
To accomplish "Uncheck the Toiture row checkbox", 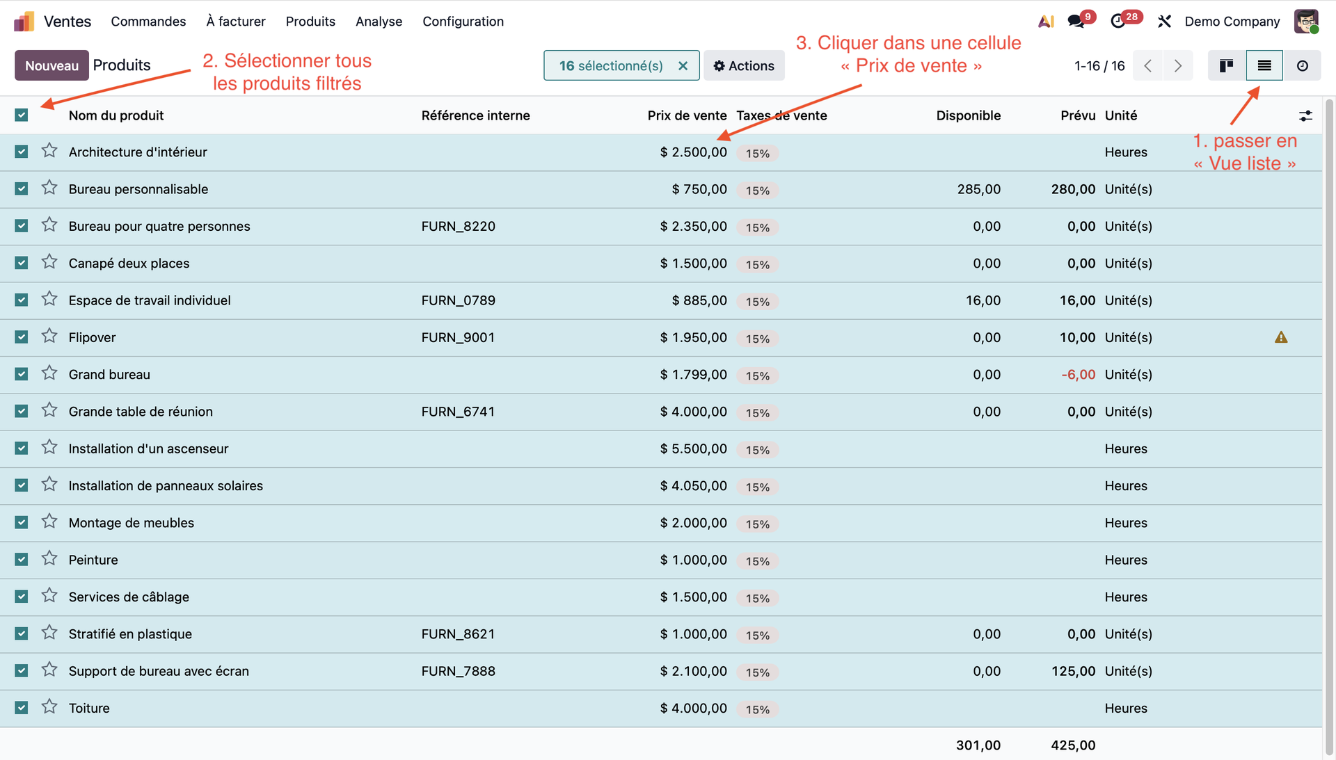I will coord(22,708).
